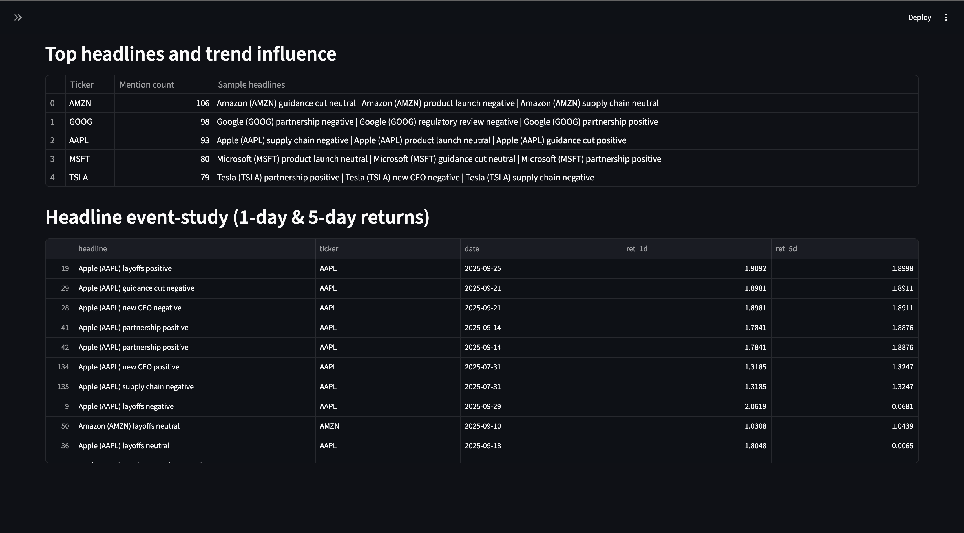The height and width of the screenshot is (533, 964).
Task: Click the Sample headlines column header
Action: coord(251,85)
